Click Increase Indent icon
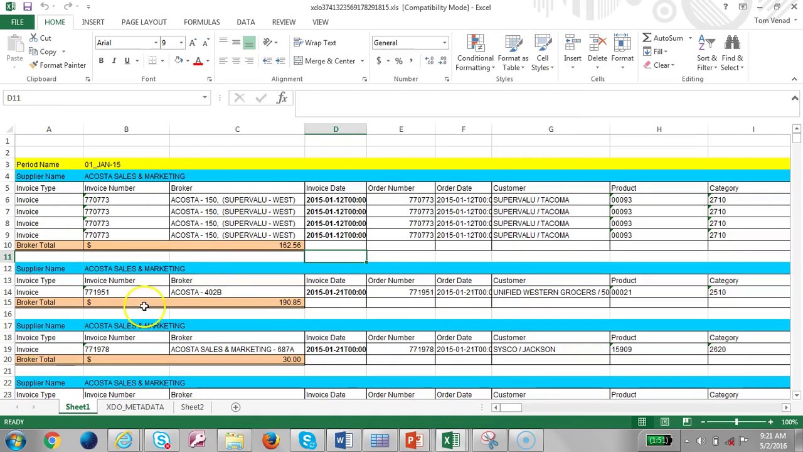The height and width of the screenshot is (452, 803). (280, 61)
